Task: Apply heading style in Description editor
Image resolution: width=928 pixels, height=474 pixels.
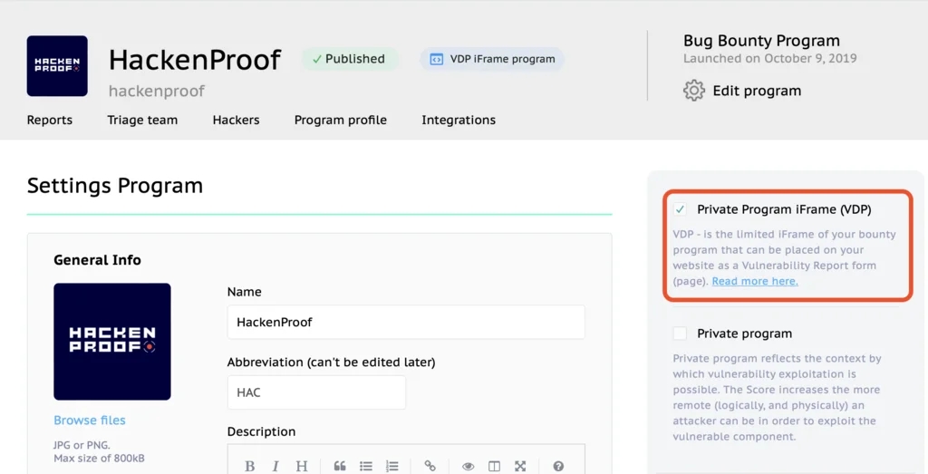Action: click(301, 467)
